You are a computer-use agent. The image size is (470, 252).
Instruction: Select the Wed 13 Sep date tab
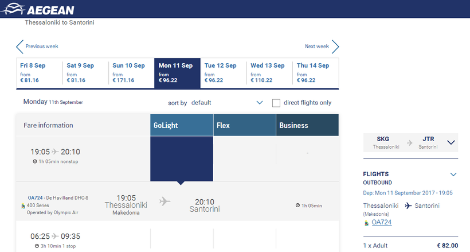pos(269,73)
